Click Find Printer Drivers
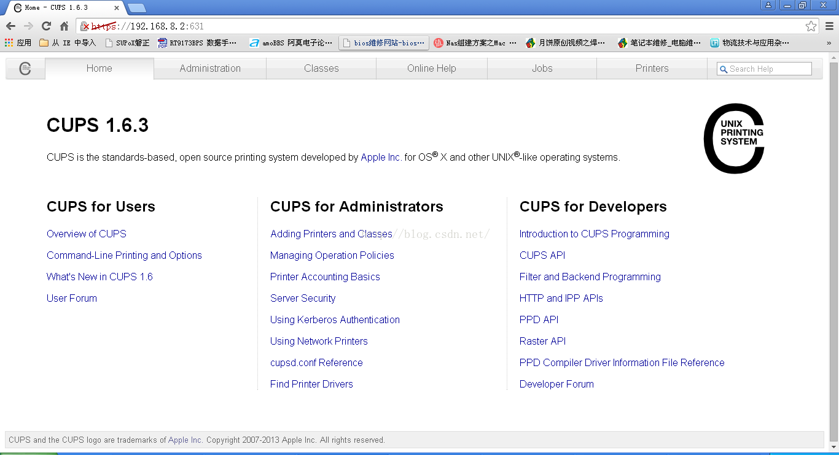This screenshot has height=455, width=839. pyautogui.click(x=311, y=384)
